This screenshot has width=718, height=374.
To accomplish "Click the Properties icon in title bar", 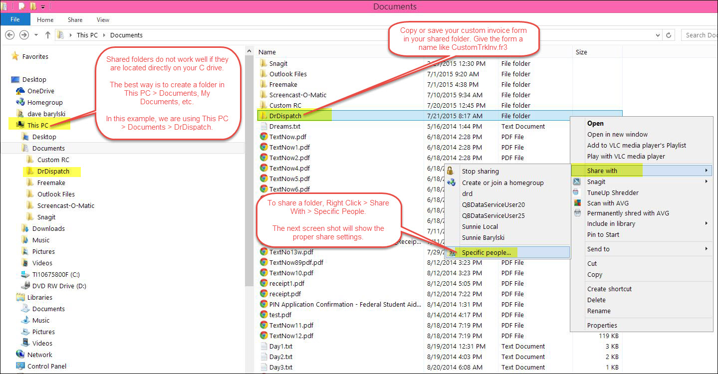I will click(21, 6).
